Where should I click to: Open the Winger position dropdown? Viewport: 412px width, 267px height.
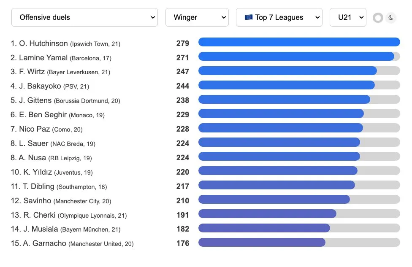pos(197,17)
